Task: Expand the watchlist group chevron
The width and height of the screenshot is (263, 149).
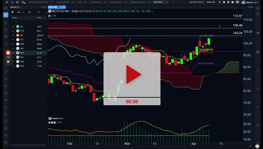Action: (x=16, y=22)
